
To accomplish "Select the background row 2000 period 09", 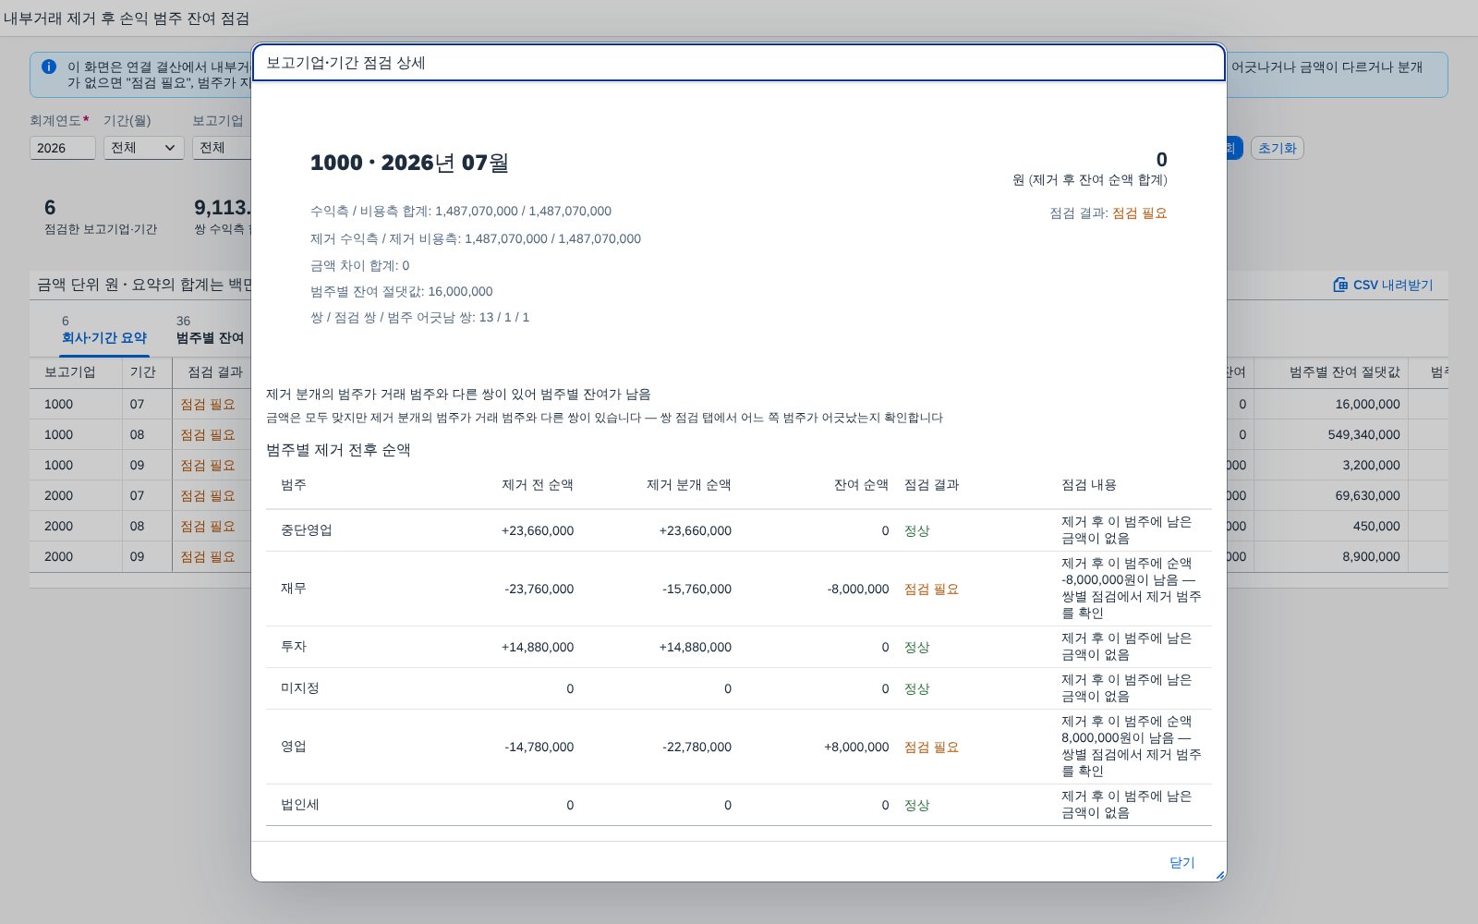I will pyautogui.click(x=139, y=556).
